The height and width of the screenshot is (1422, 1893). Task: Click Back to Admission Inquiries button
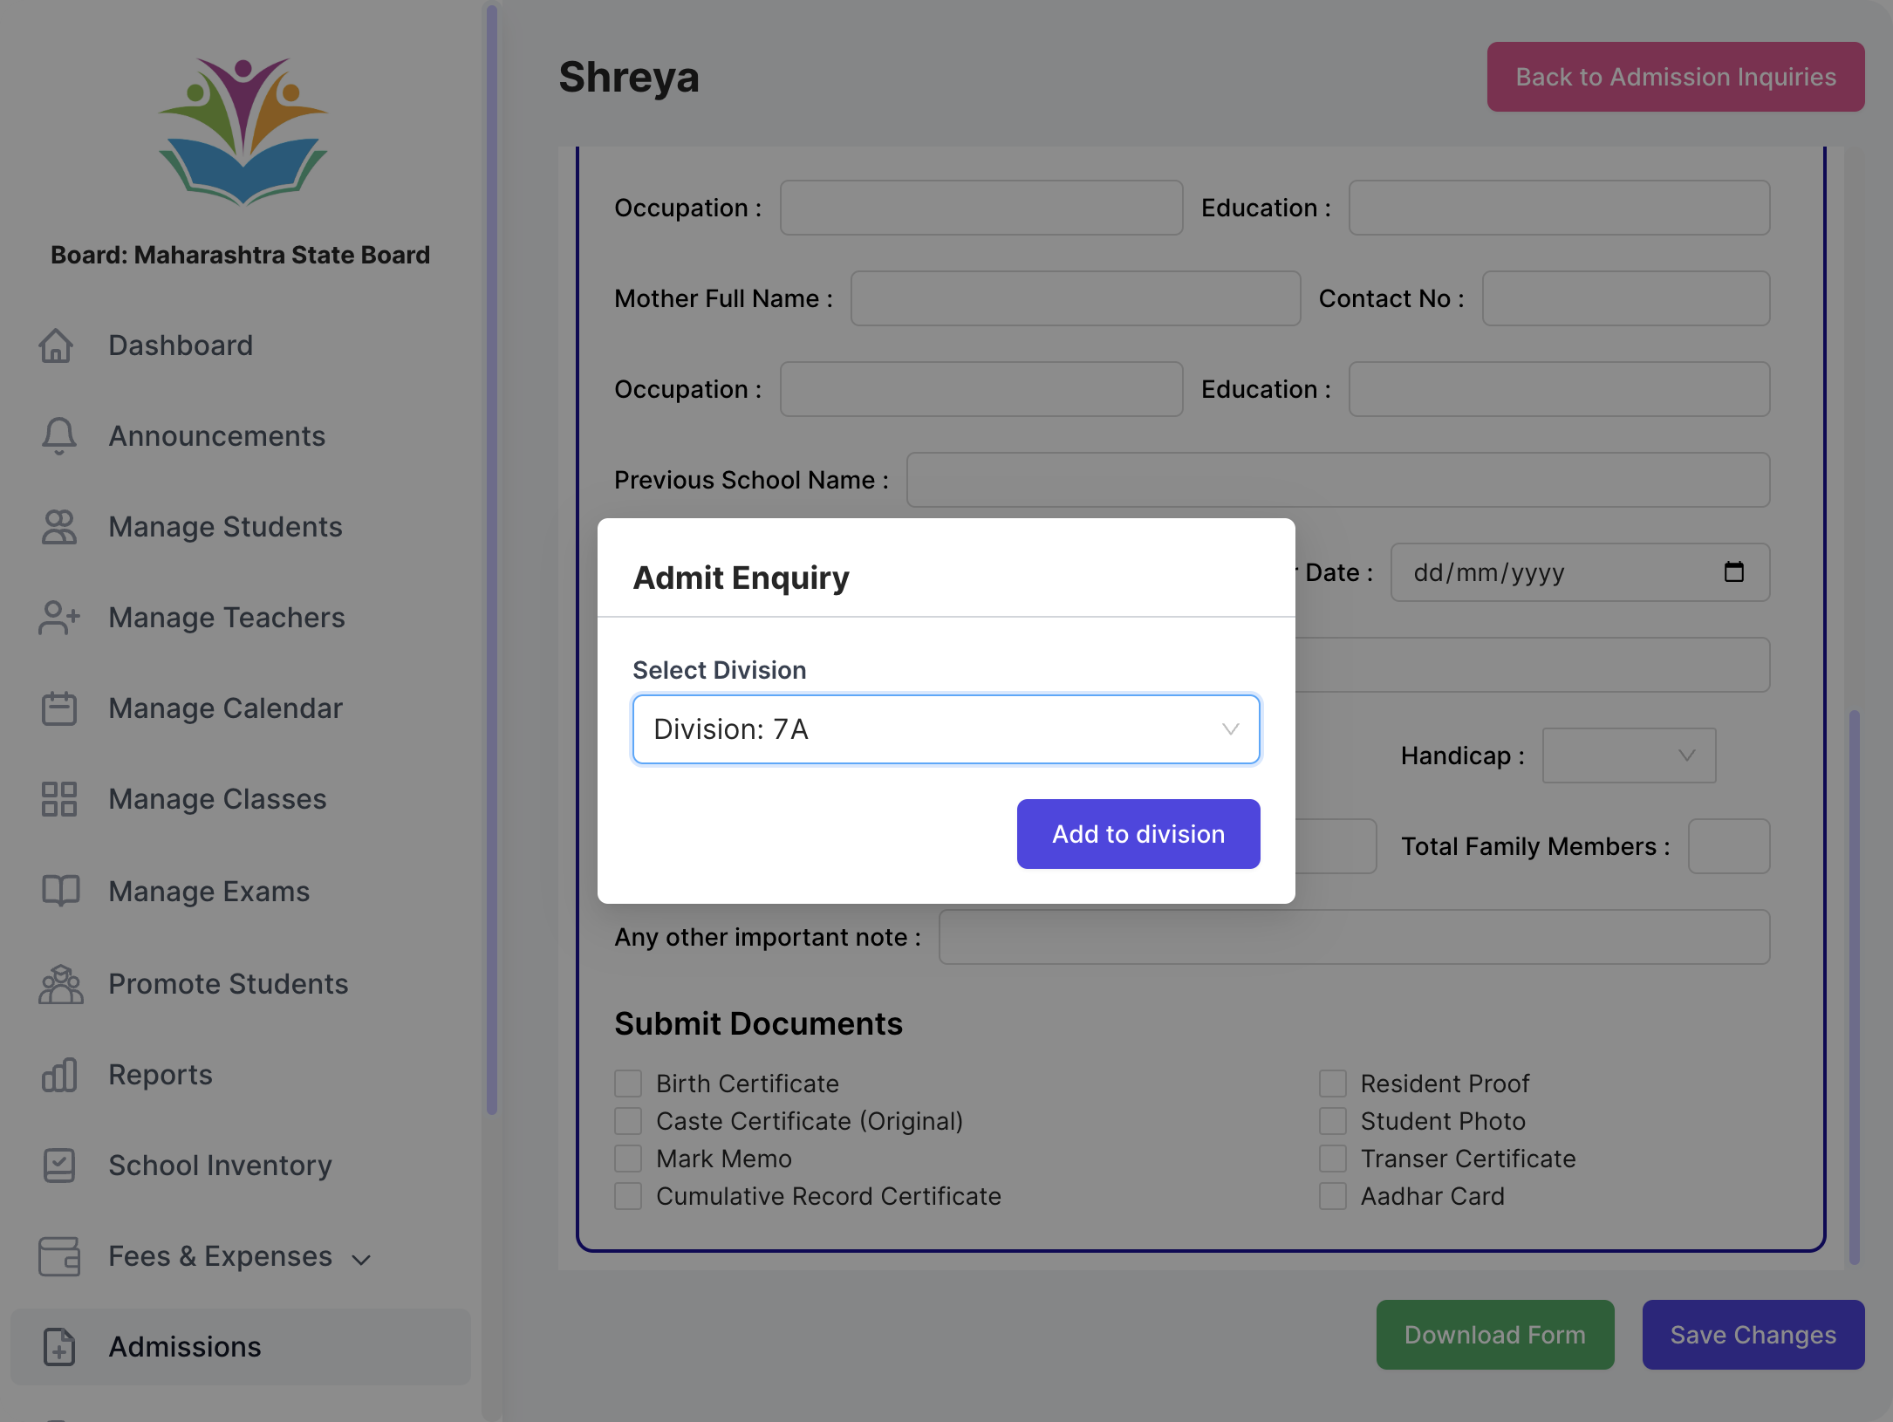point(1676,77)
